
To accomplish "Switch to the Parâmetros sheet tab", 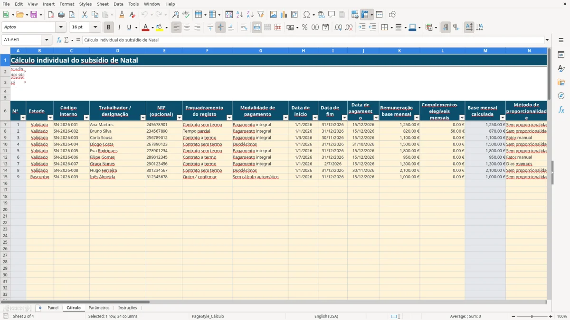I will (99, 308).
